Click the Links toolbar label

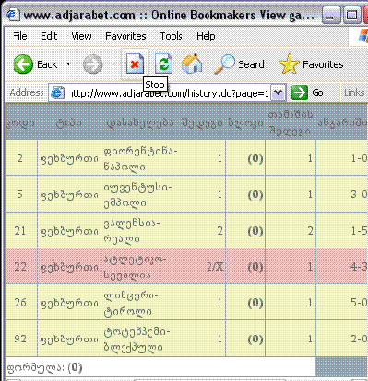[354, 93]
